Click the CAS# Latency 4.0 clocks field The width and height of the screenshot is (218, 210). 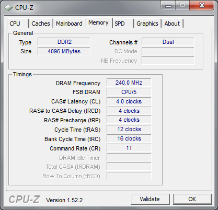click(129, 101)
